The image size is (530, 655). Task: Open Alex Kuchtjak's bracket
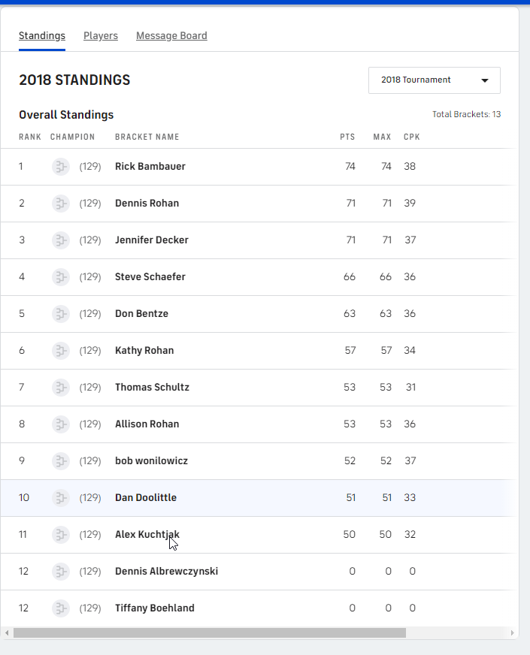[147, 535]
